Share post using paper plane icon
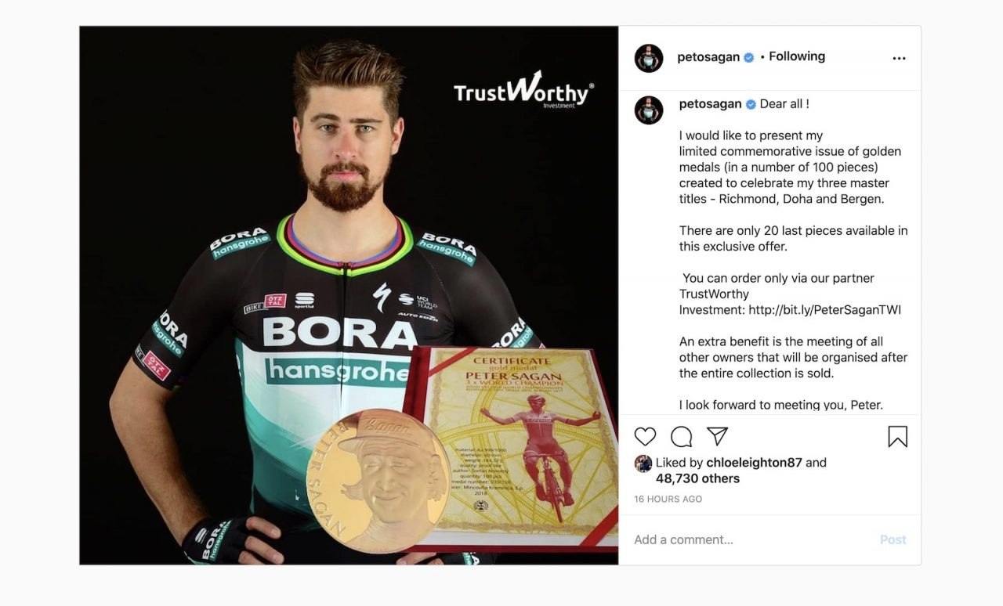 pos(717,436)
